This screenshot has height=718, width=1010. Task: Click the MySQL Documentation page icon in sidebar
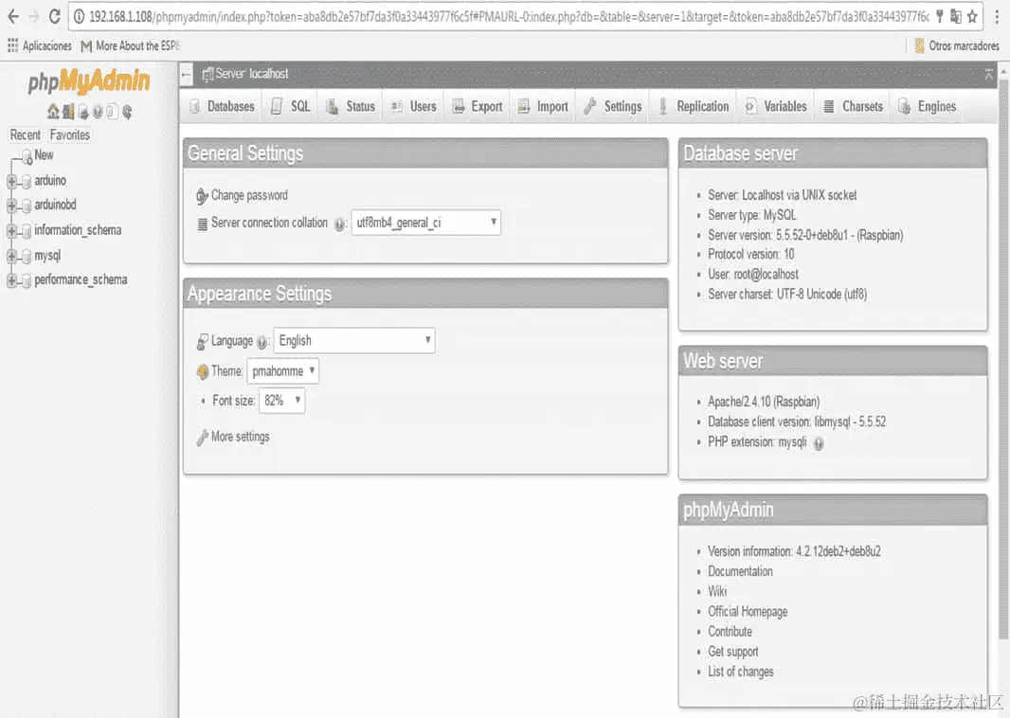112,112
